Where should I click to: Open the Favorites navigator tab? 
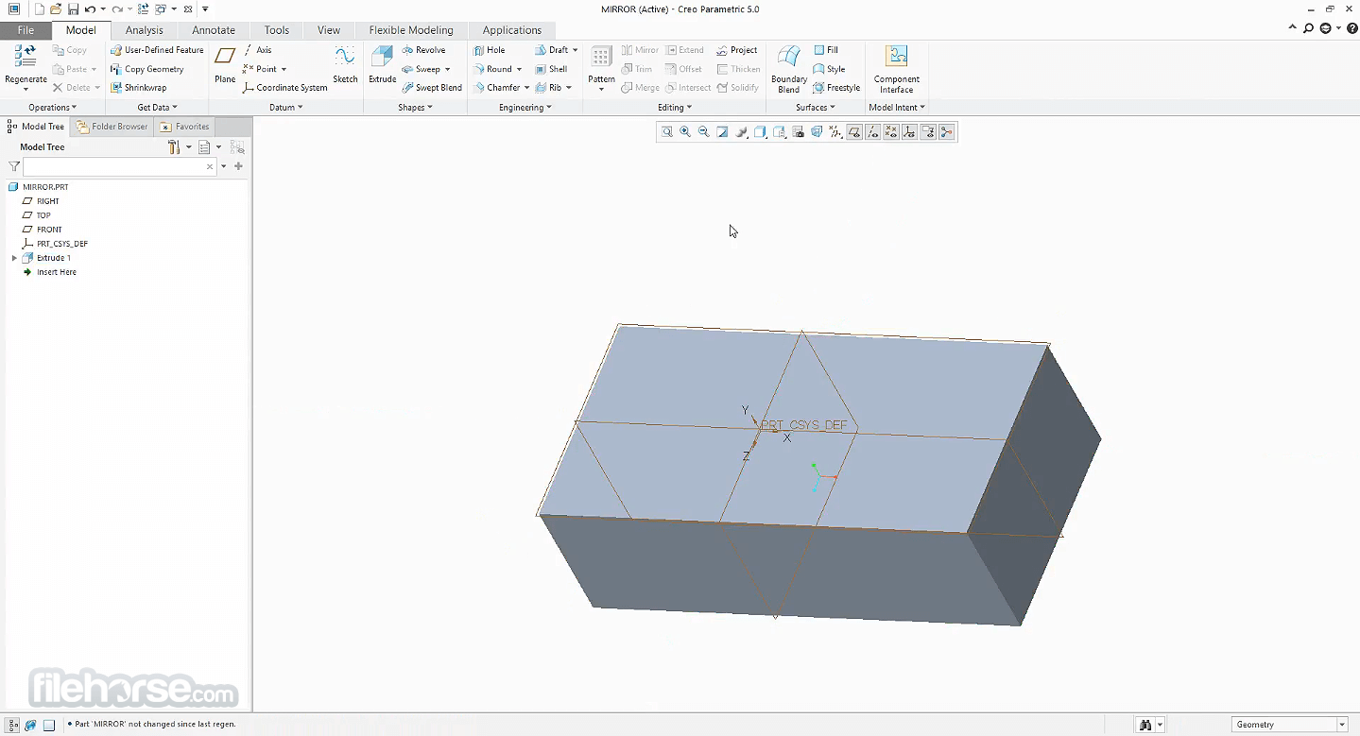coord(185,127)
